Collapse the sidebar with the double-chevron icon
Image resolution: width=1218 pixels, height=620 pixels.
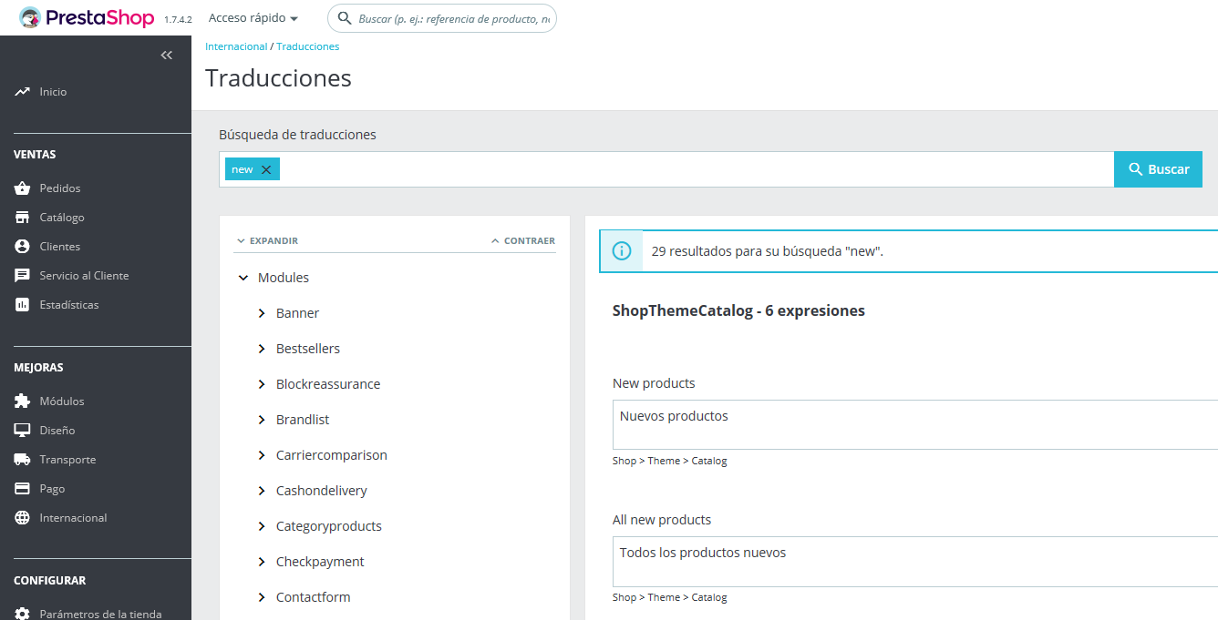(x=166, y=56)
